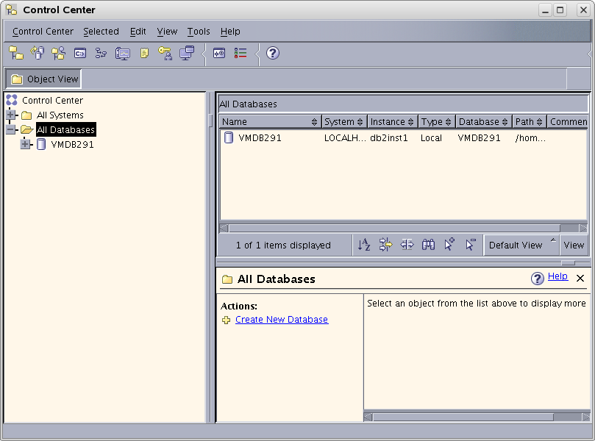
Task: Open the Edit menu
Action: (x=138, y=32)
